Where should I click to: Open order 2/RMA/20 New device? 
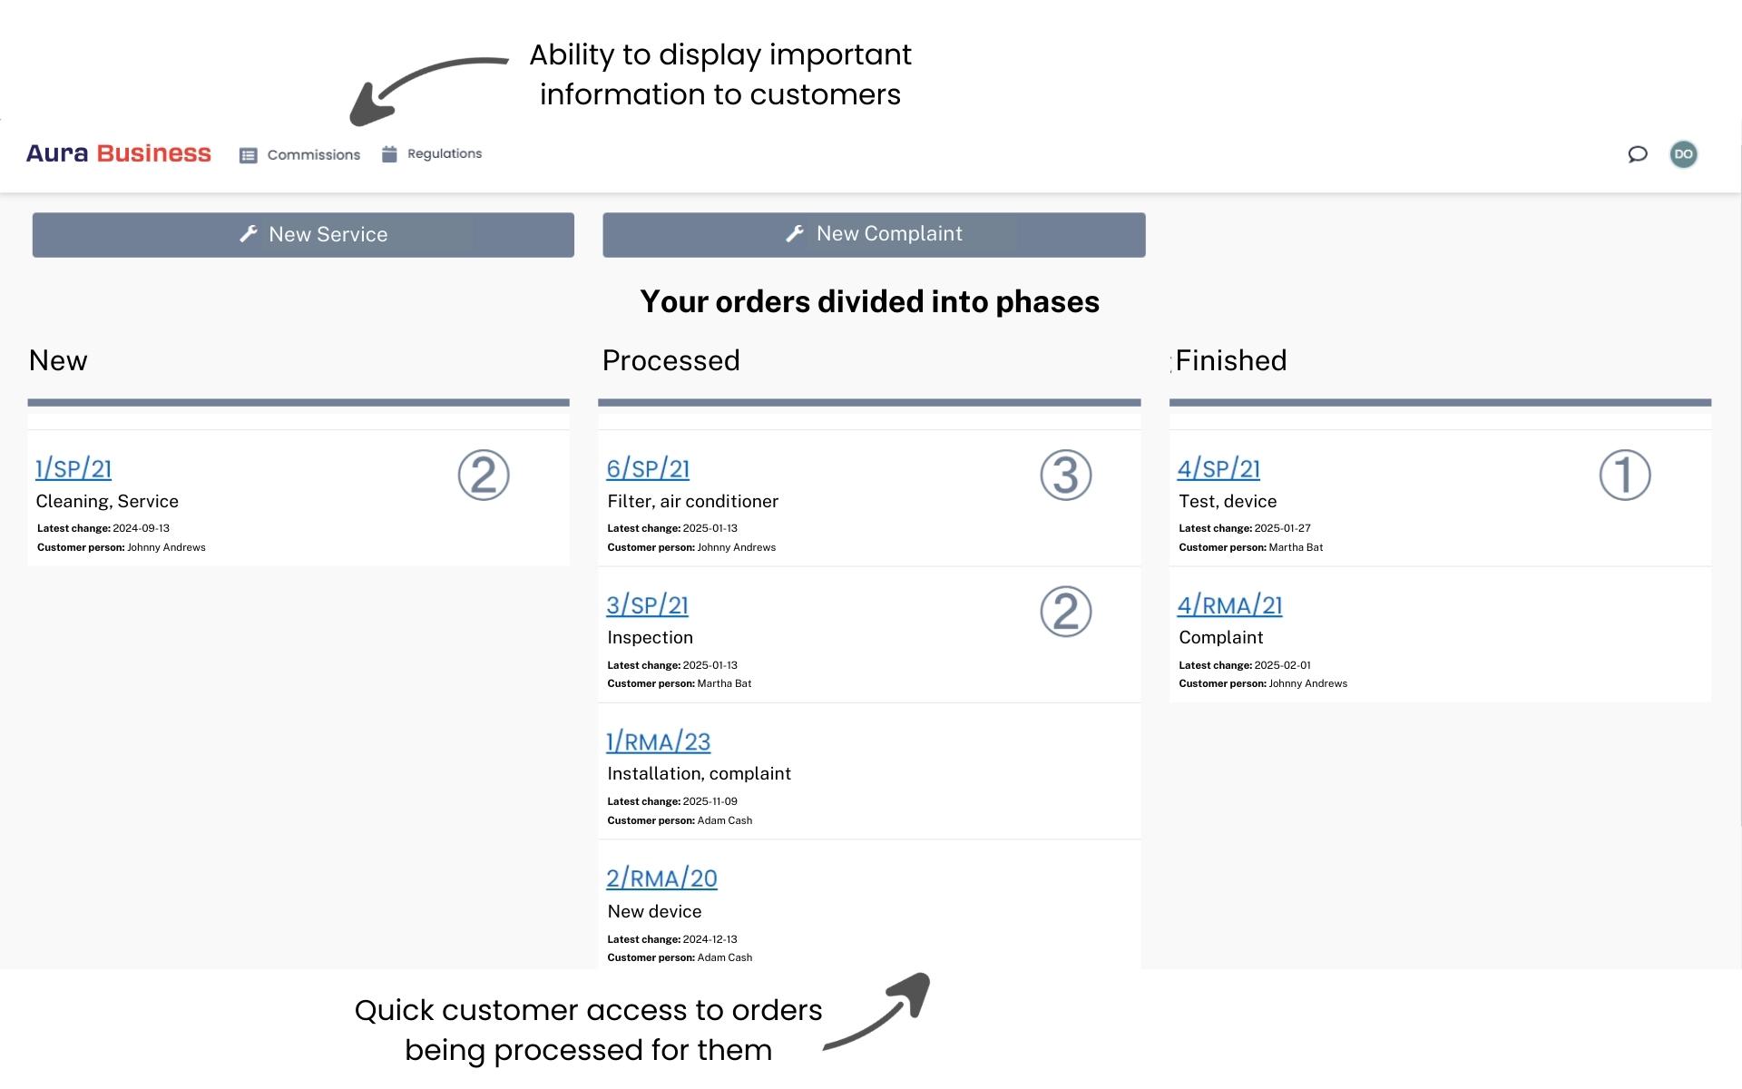(x=661, y=878)
